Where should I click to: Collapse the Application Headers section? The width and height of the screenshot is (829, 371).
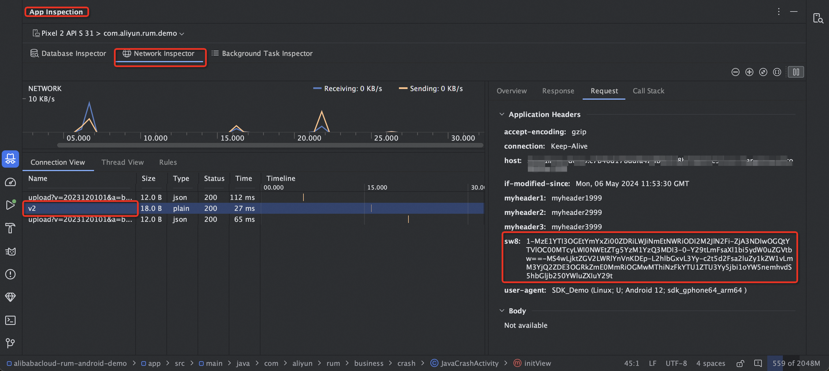pyautogui.click(x=502, y=114)
